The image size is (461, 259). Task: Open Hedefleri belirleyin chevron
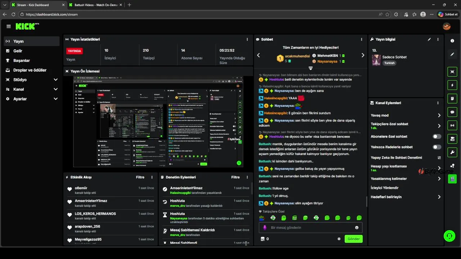(x=439, y=197)
